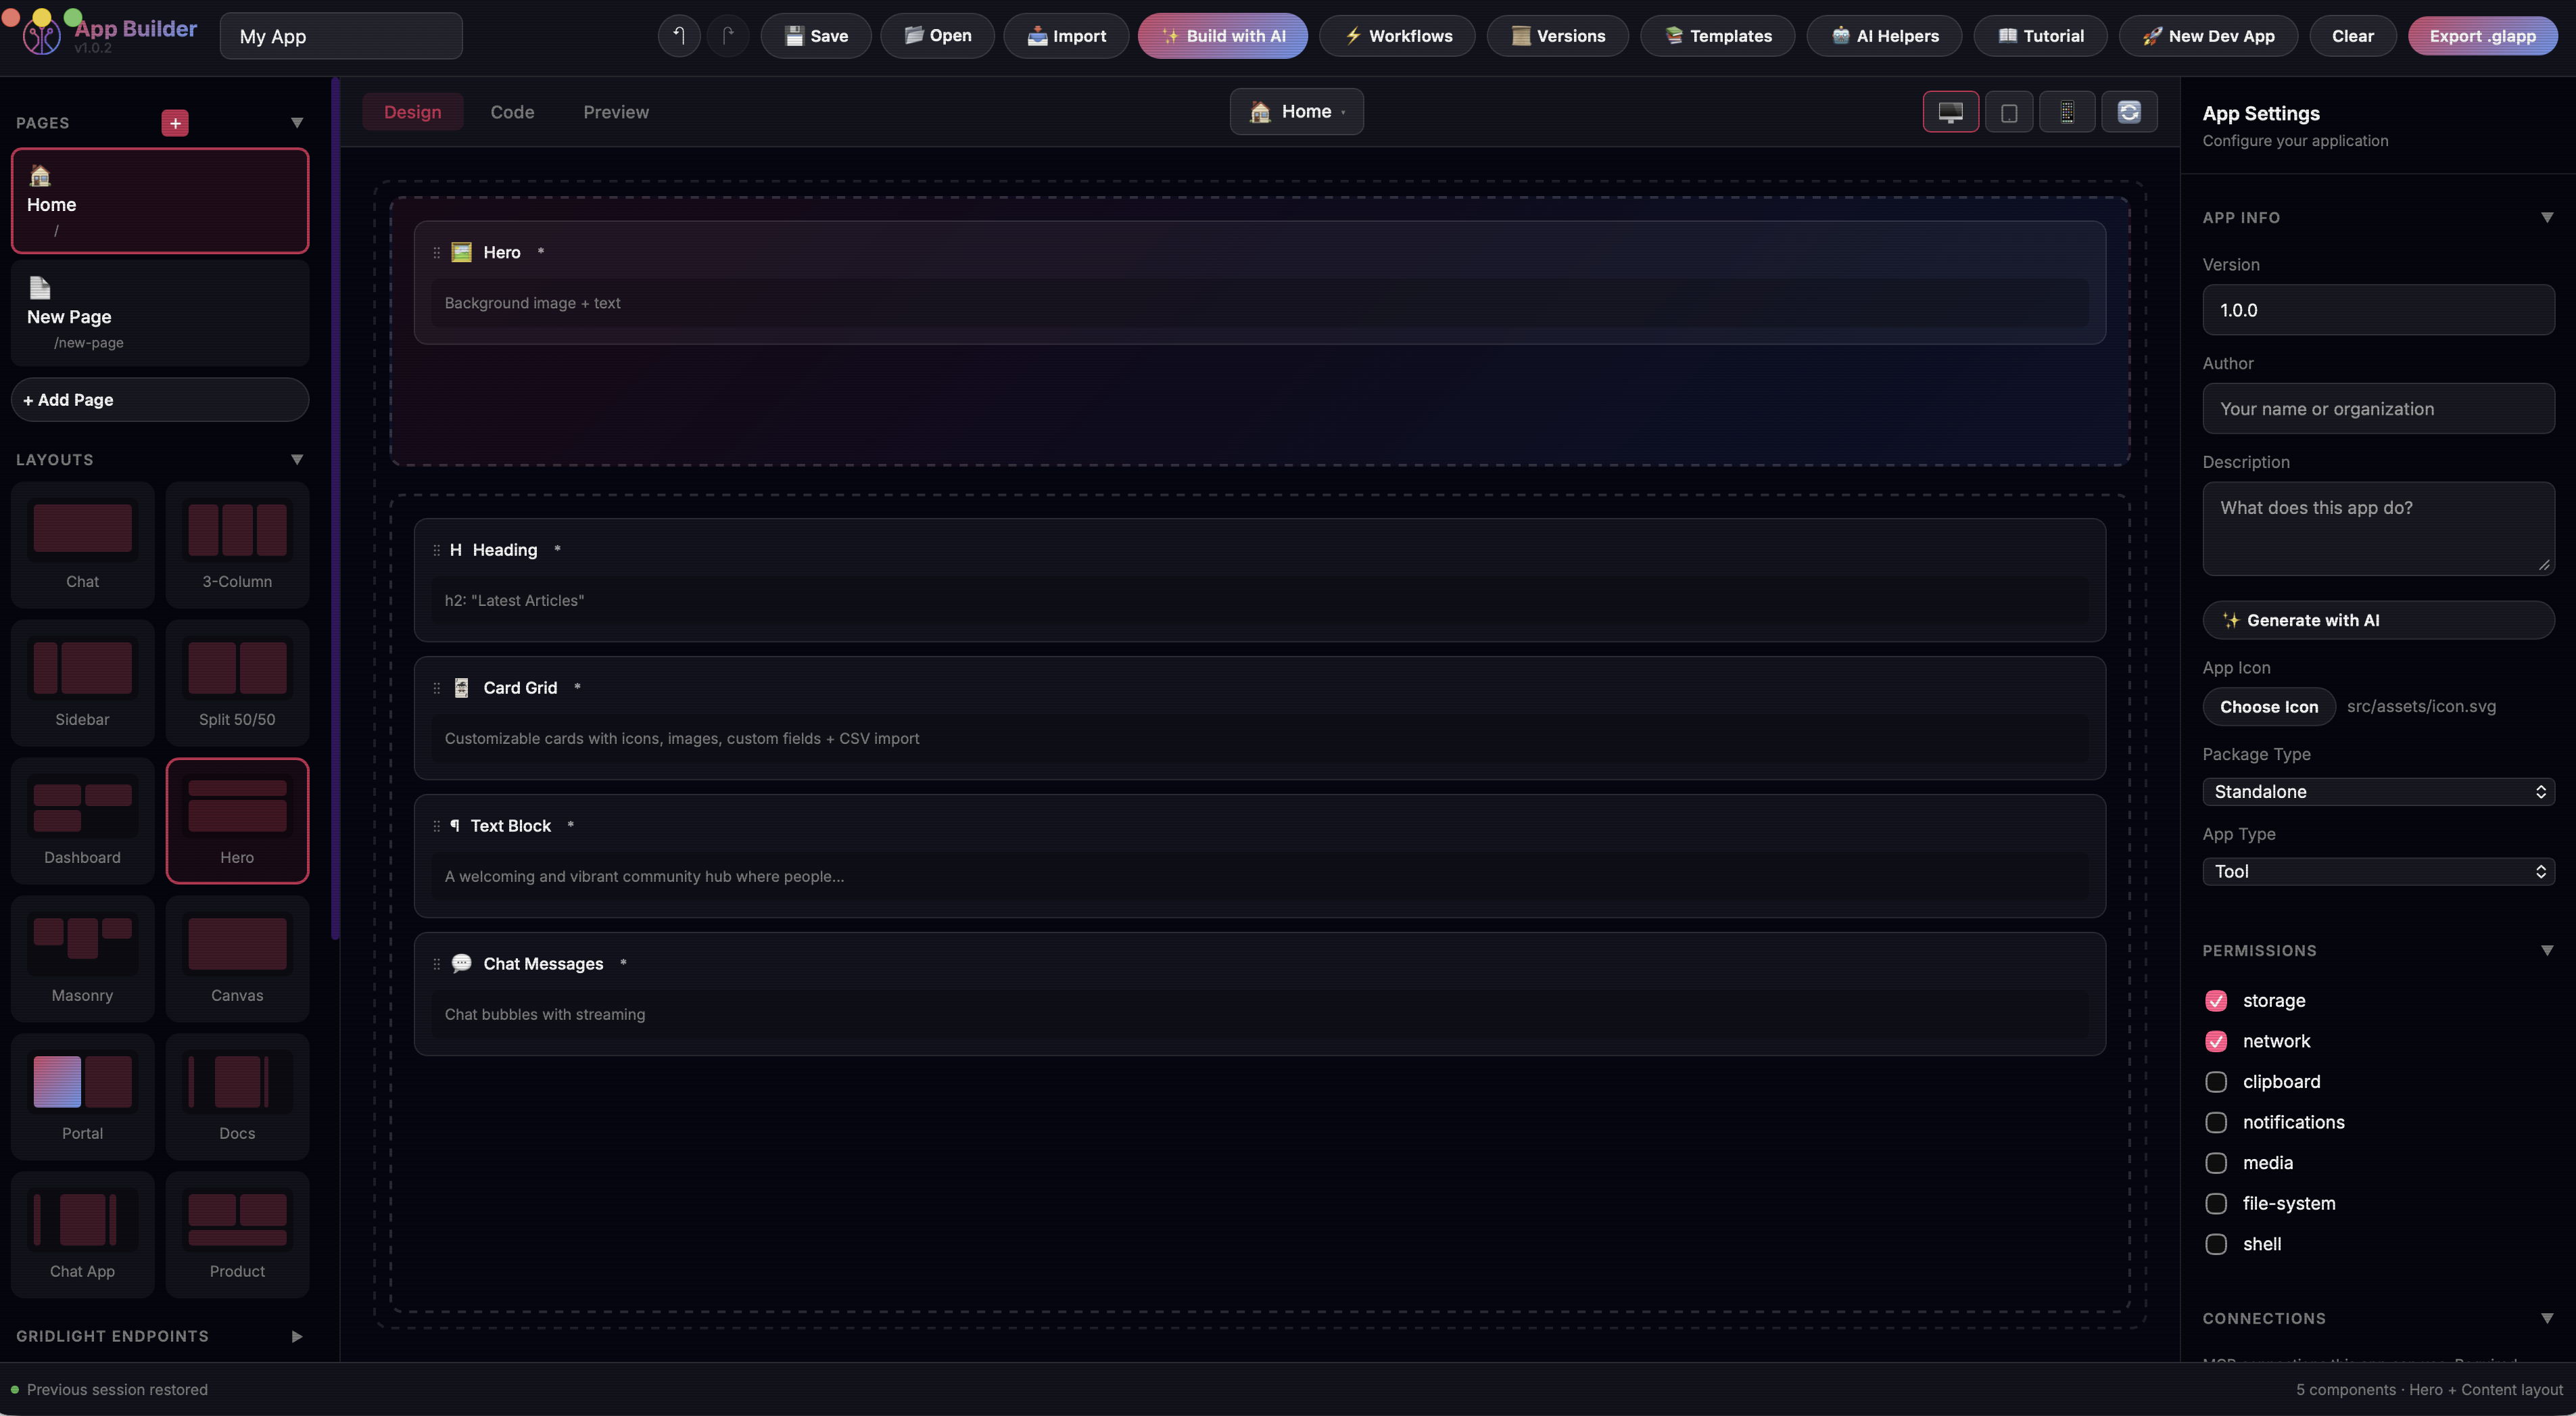Switch to the Preview tab
The height and width of the screenshot is (1416, 2576).
[x=615, y=111]
